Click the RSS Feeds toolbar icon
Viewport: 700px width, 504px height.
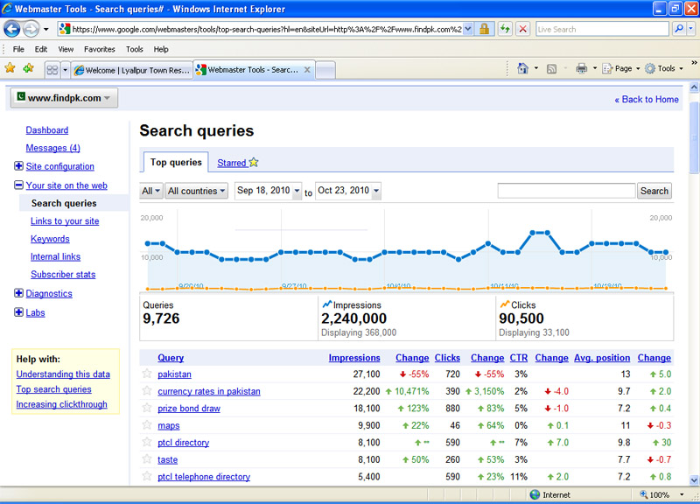point(552,69)
